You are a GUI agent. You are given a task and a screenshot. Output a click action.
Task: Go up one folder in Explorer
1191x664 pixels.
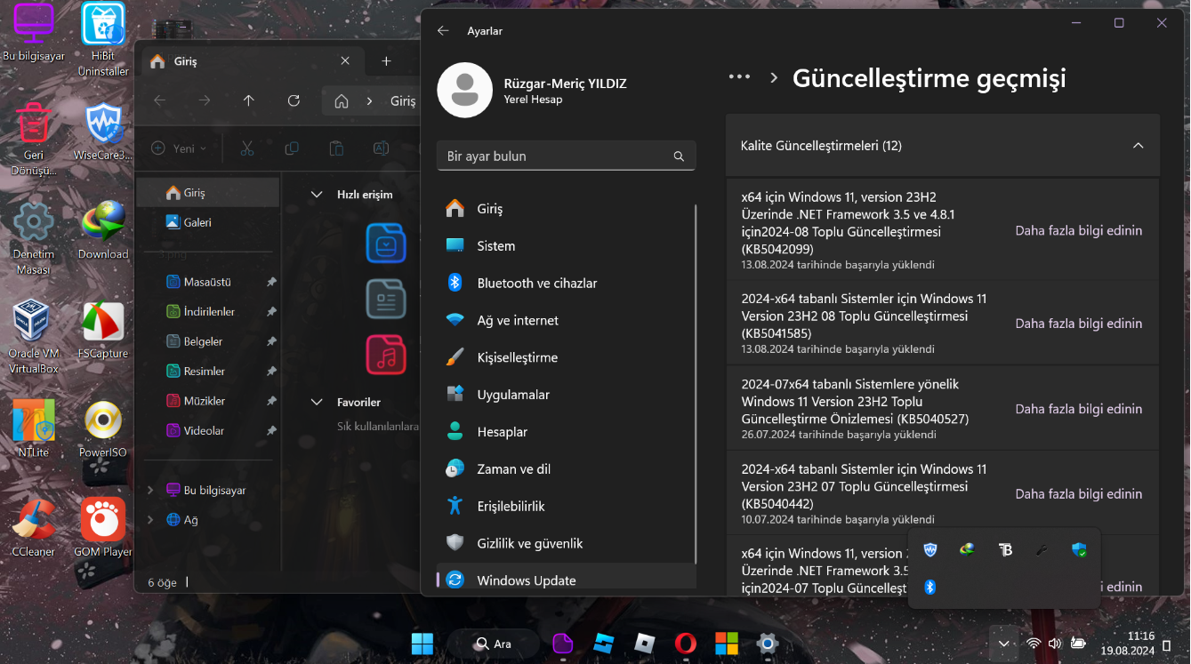pyautogui.click(x=249, y=100)
